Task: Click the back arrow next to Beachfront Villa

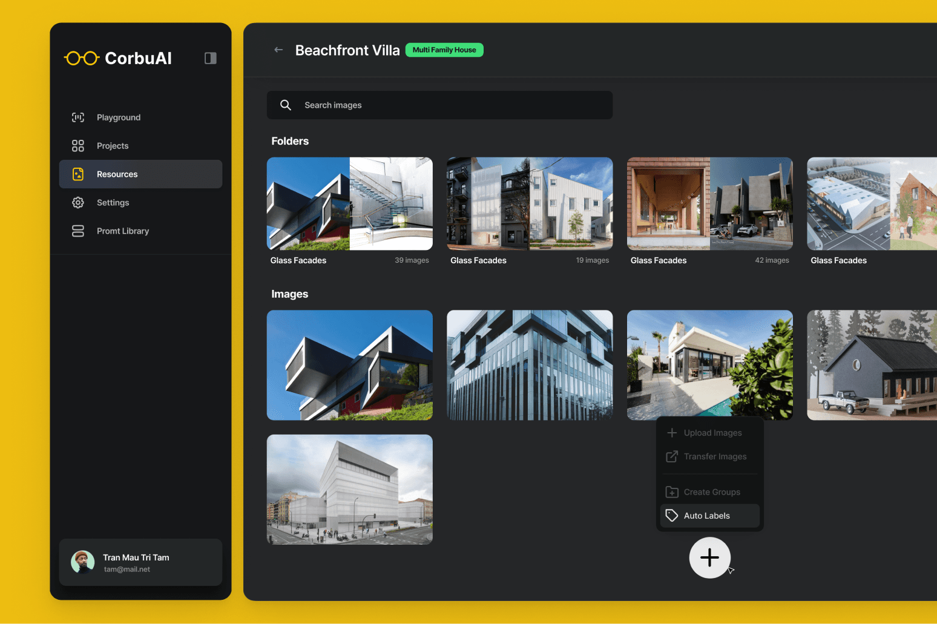Action: click(278, 50)
